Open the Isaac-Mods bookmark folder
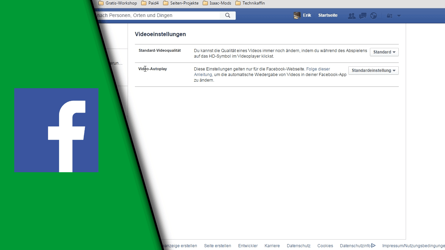The height and width of the screenshot is (250, 445). coord(217,3)
